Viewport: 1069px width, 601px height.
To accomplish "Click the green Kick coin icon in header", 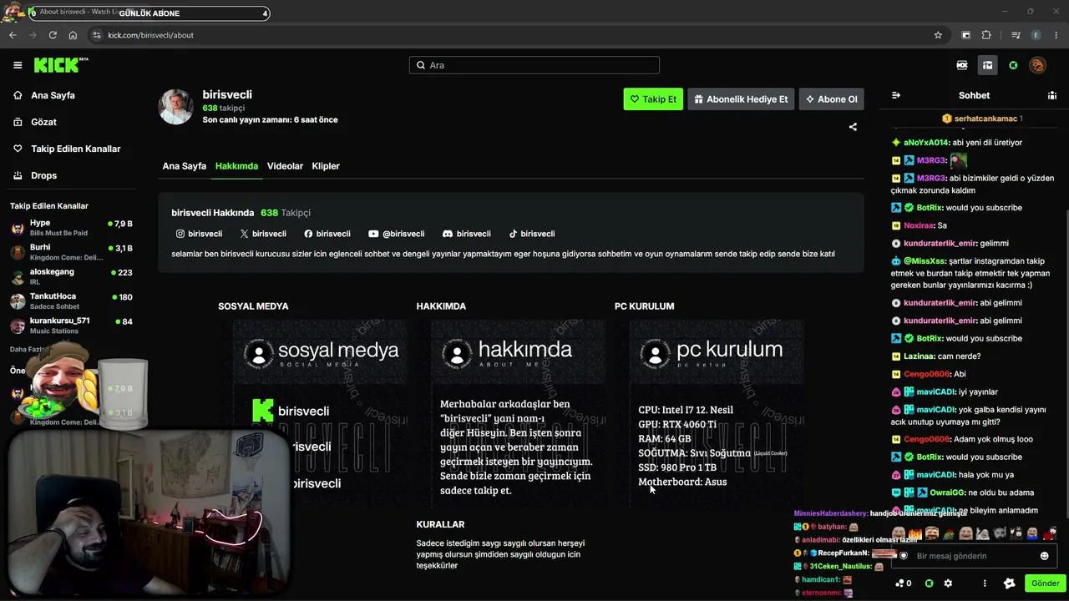I will coord(1013,65).
